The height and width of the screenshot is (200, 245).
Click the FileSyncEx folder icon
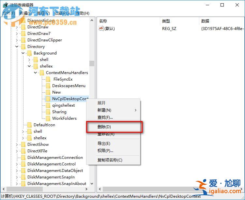tap(48, 79)
